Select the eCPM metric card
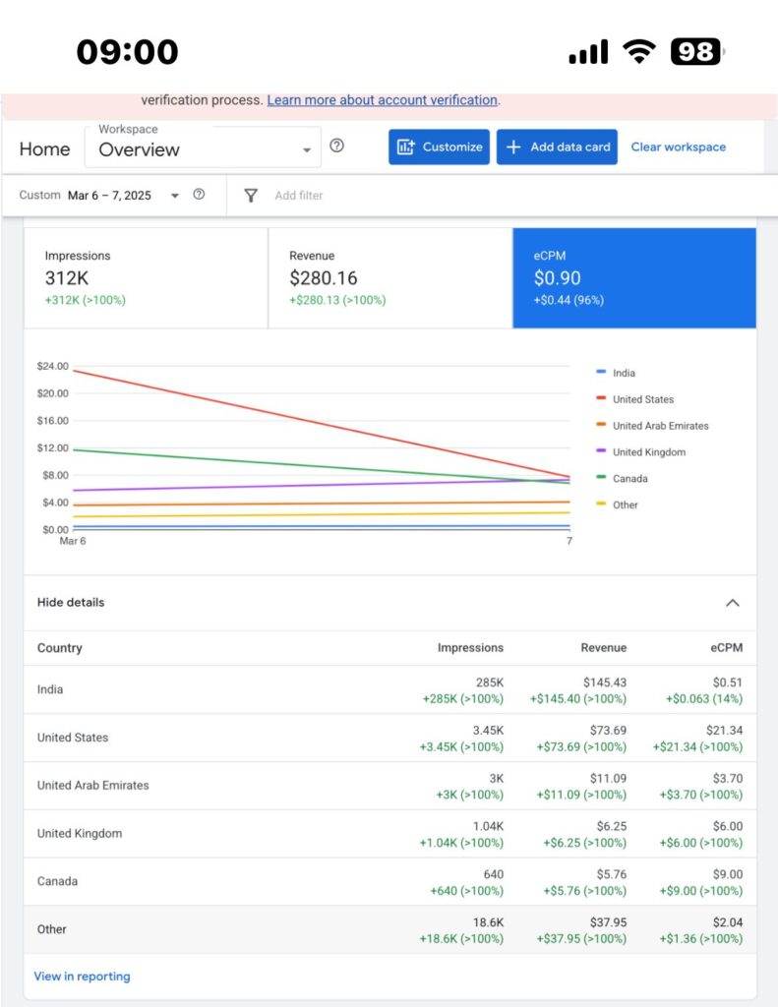This screenshot has width=778, height=1007. (x=633, y=278)
